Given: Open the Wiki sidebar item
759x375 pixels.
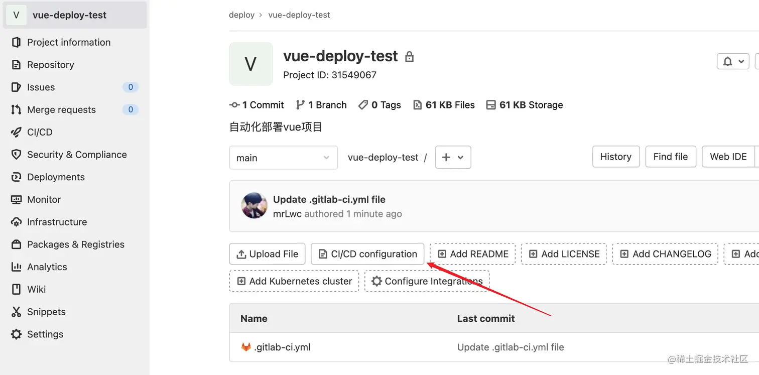Looking at the screenshot, I should [x=36, y=289].
